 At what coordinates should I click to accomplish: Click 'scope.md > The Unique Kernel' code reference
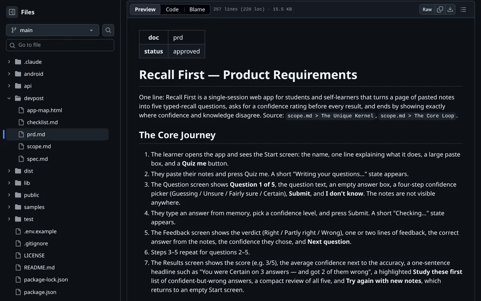pos(331,116)
